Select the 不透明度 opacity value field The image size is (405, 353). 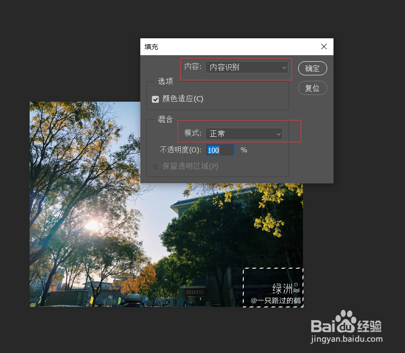tap(220, 150)
